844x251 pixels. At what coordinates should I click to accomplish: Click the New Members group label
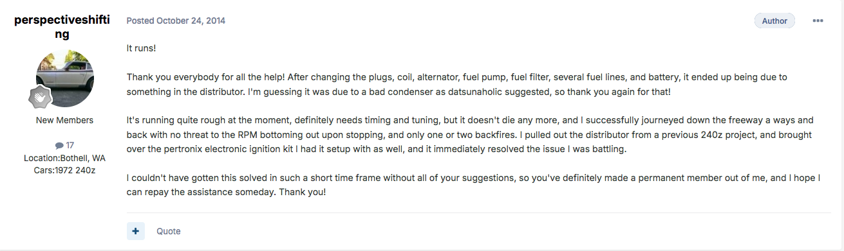click(x=64, y=120)
